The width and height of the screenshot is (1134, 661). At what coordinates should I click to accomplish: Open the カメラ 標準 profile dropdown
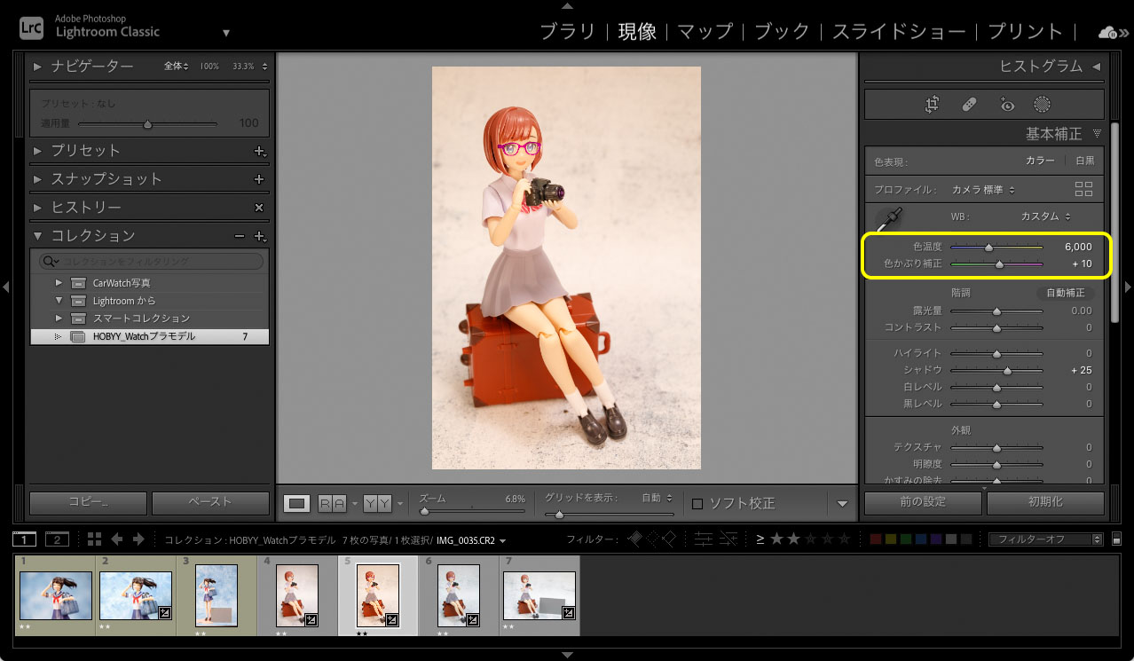pos(983,190)
